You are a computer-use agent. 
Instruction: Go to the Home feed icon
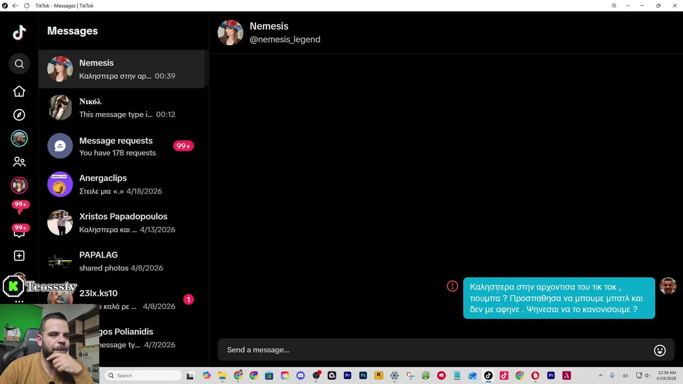pyautogui.click(x=19, y=92)
